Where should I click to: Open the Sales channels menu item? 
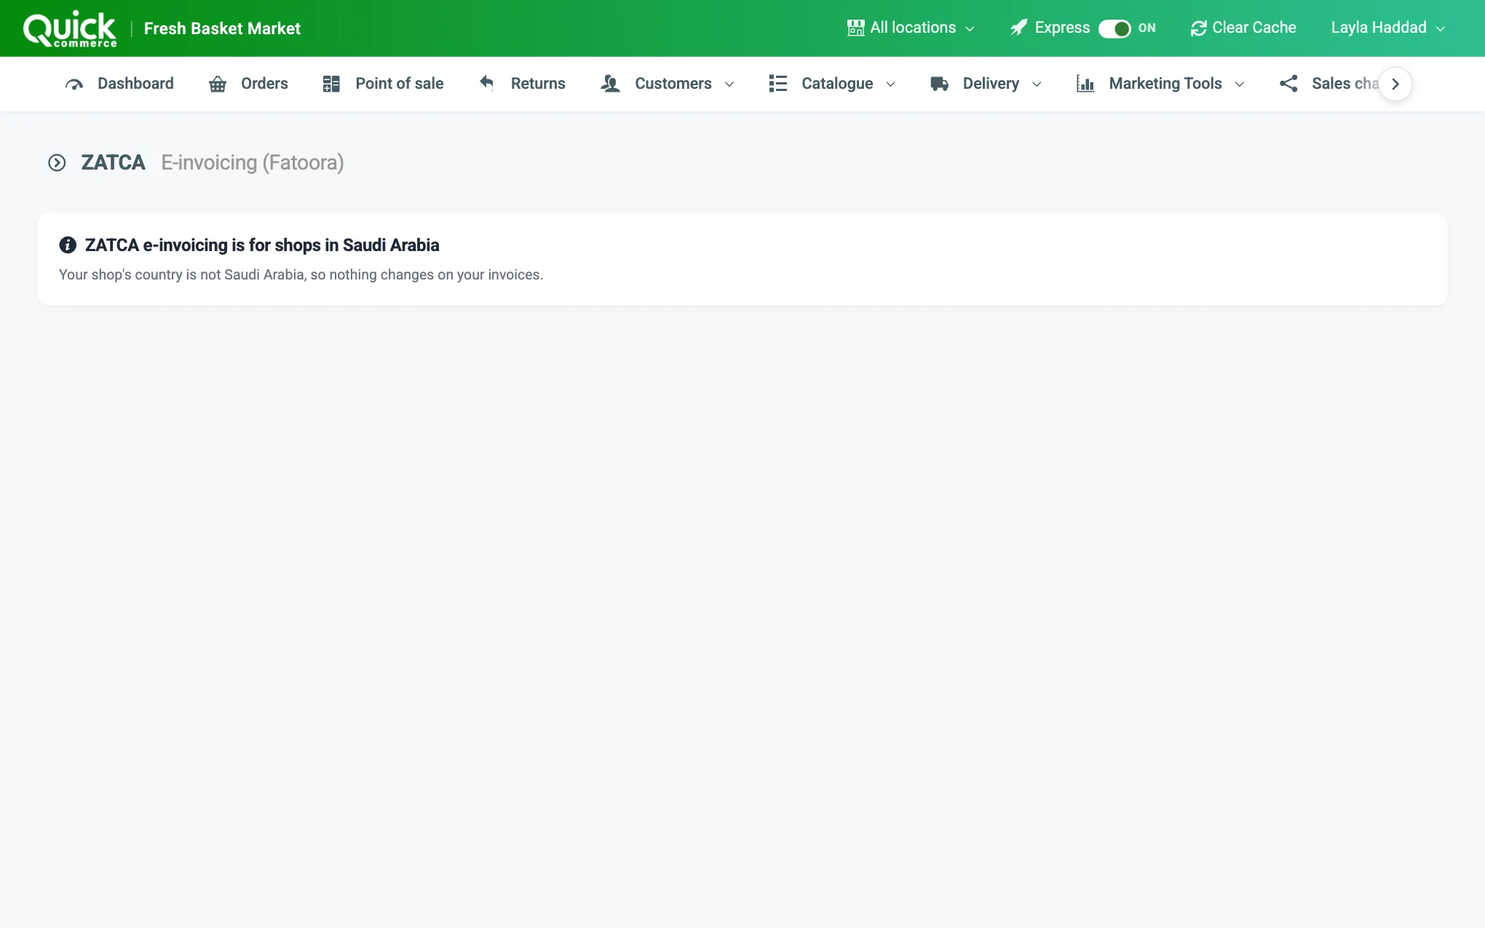(x=1329, y=84)
